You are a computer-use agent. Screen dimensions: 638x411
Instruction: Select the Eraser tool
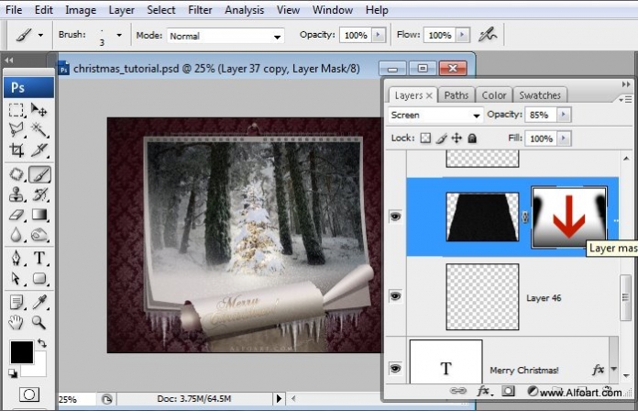click(x=16, y=215)
